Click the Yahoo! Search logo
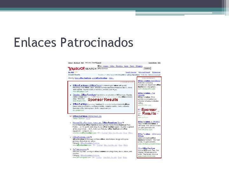Screen dimensions: 229x172 (82, 68)
